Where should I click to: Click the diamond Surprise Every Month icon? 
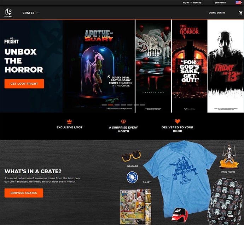point(123,122)
